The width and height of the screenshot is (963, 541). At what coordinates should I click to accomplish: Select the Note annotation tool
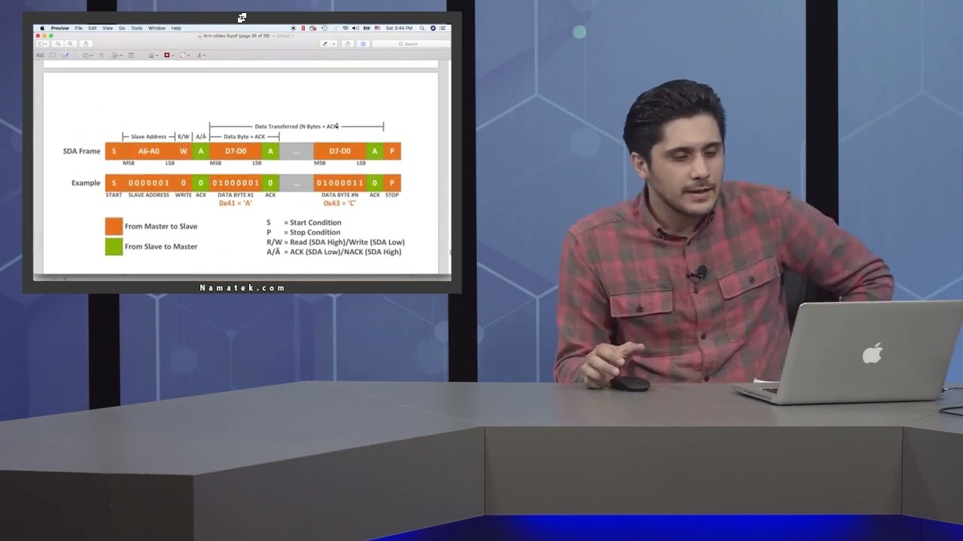pyautogui.click(x=131, y=56)
